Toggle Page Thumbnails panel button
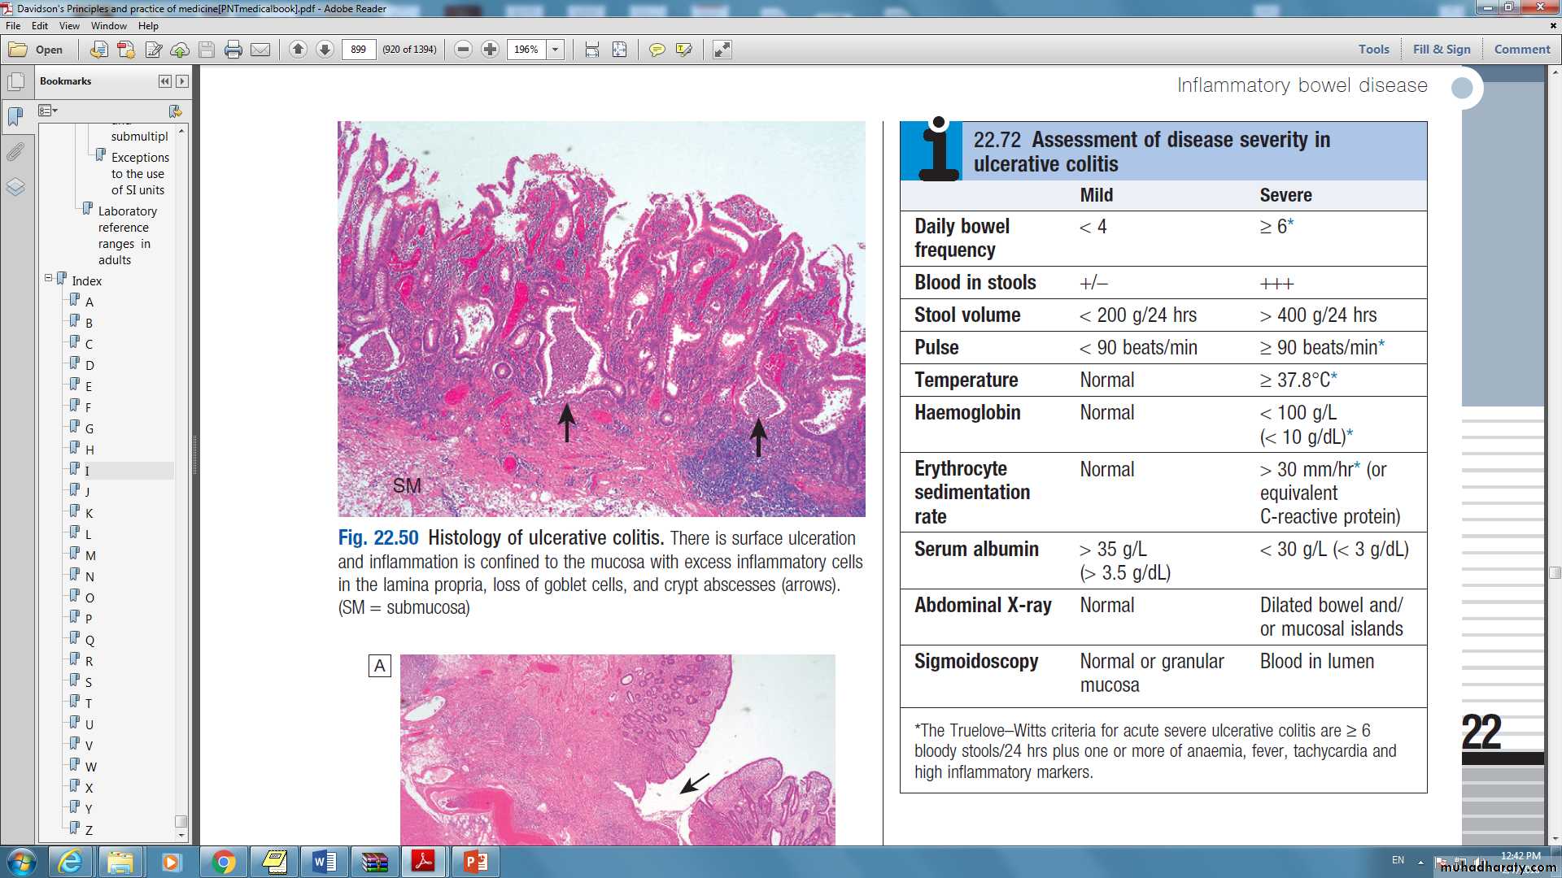This screenshot has height=878, width=1562. 15,81
